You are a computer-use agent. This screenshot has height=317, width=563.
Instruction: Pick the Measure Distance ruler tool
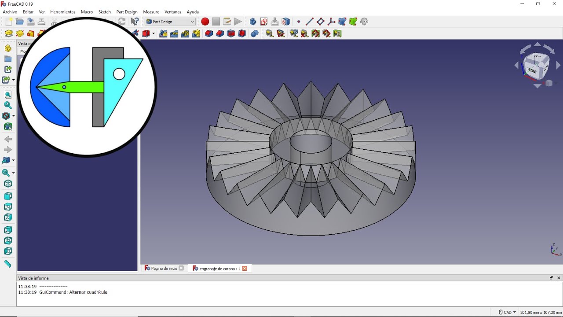click(x=8, y=264)
